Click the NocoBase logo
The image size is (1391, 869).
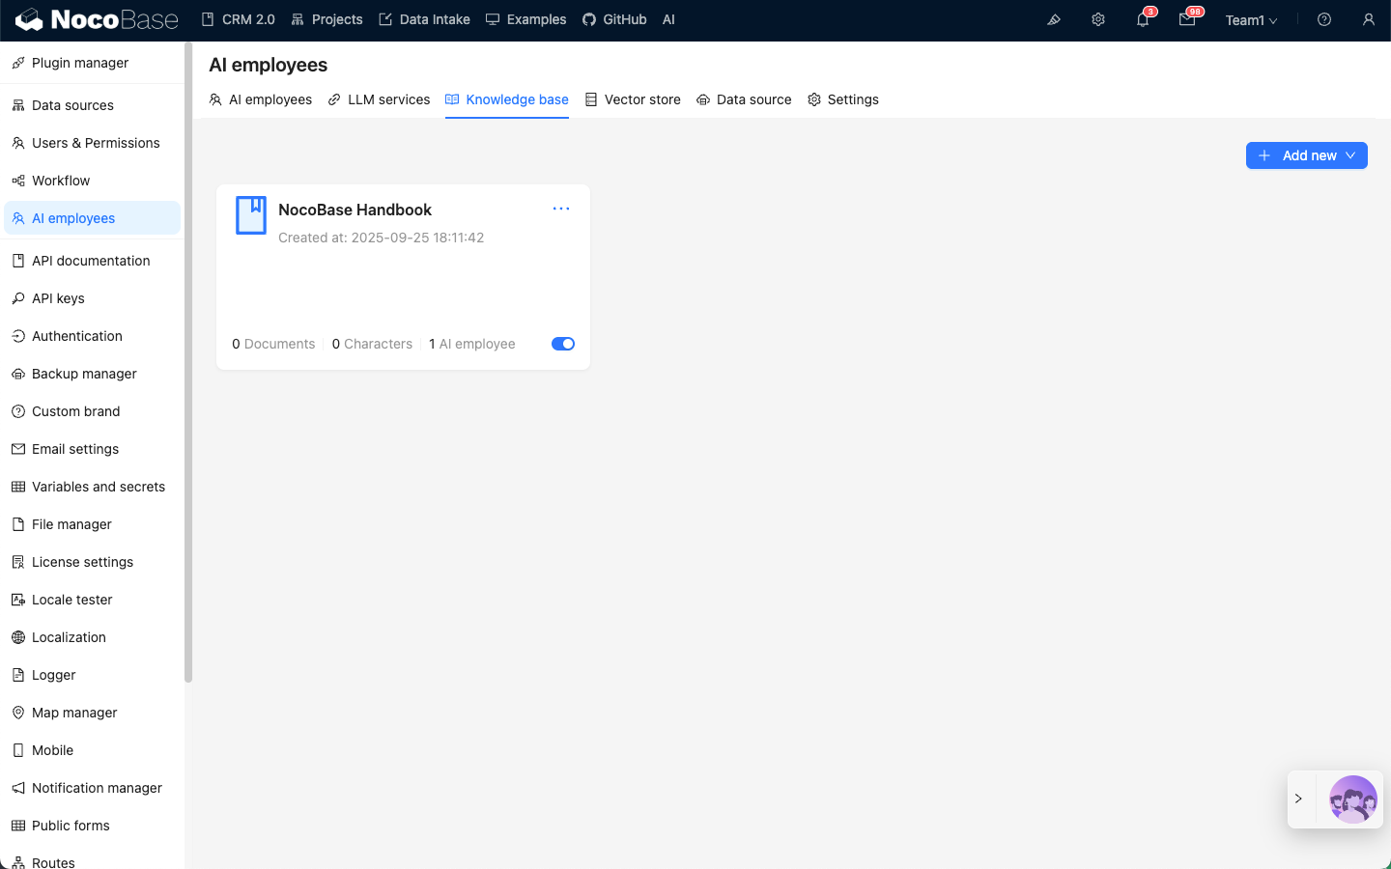point(97,19)
